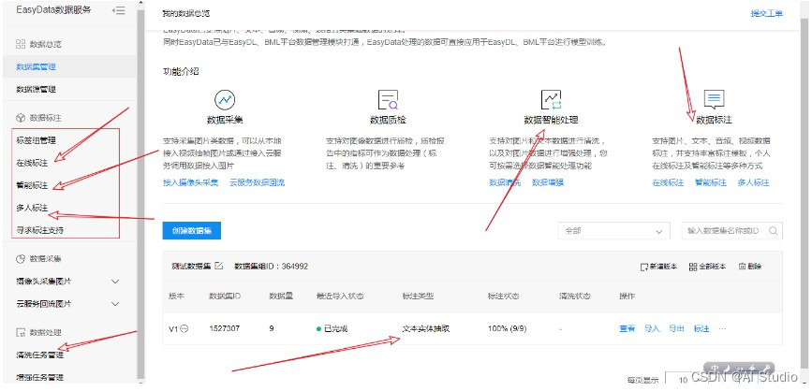Image resolution: width=812 pixels, height=391 pixels.
Task: Go to 在线标注 in the sidebar
Action: (32, 163)
